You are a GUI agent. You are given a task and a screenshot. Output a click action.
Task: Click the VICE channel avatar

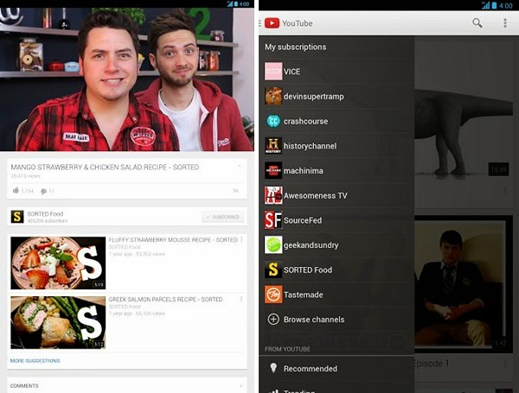(x=273, y=72)
